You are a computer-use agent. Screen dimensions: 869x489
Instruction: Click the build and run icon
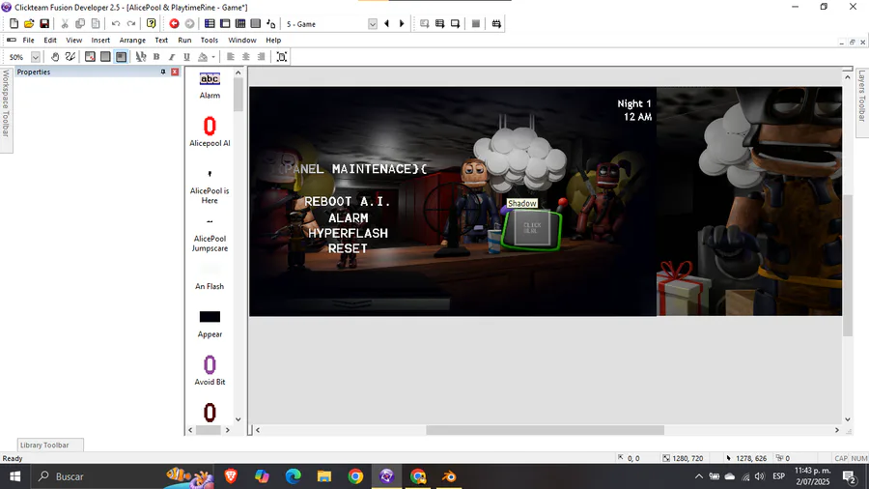click(496, 24)
